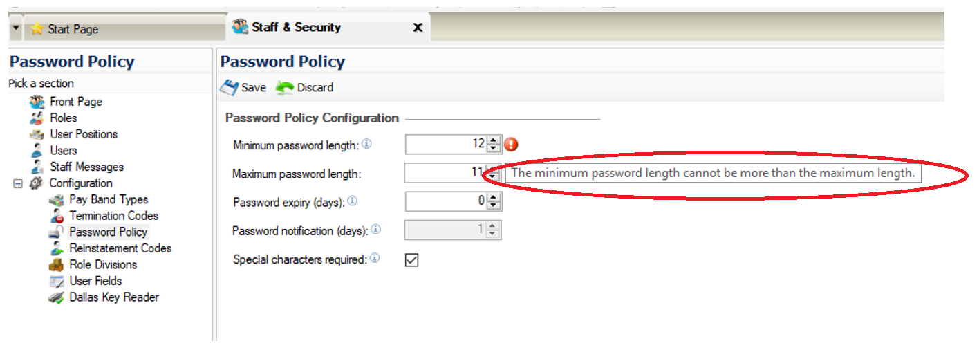This screenshot has width=979, height=350.
Task: Open Termination Codes section
Action: (113, 216)
